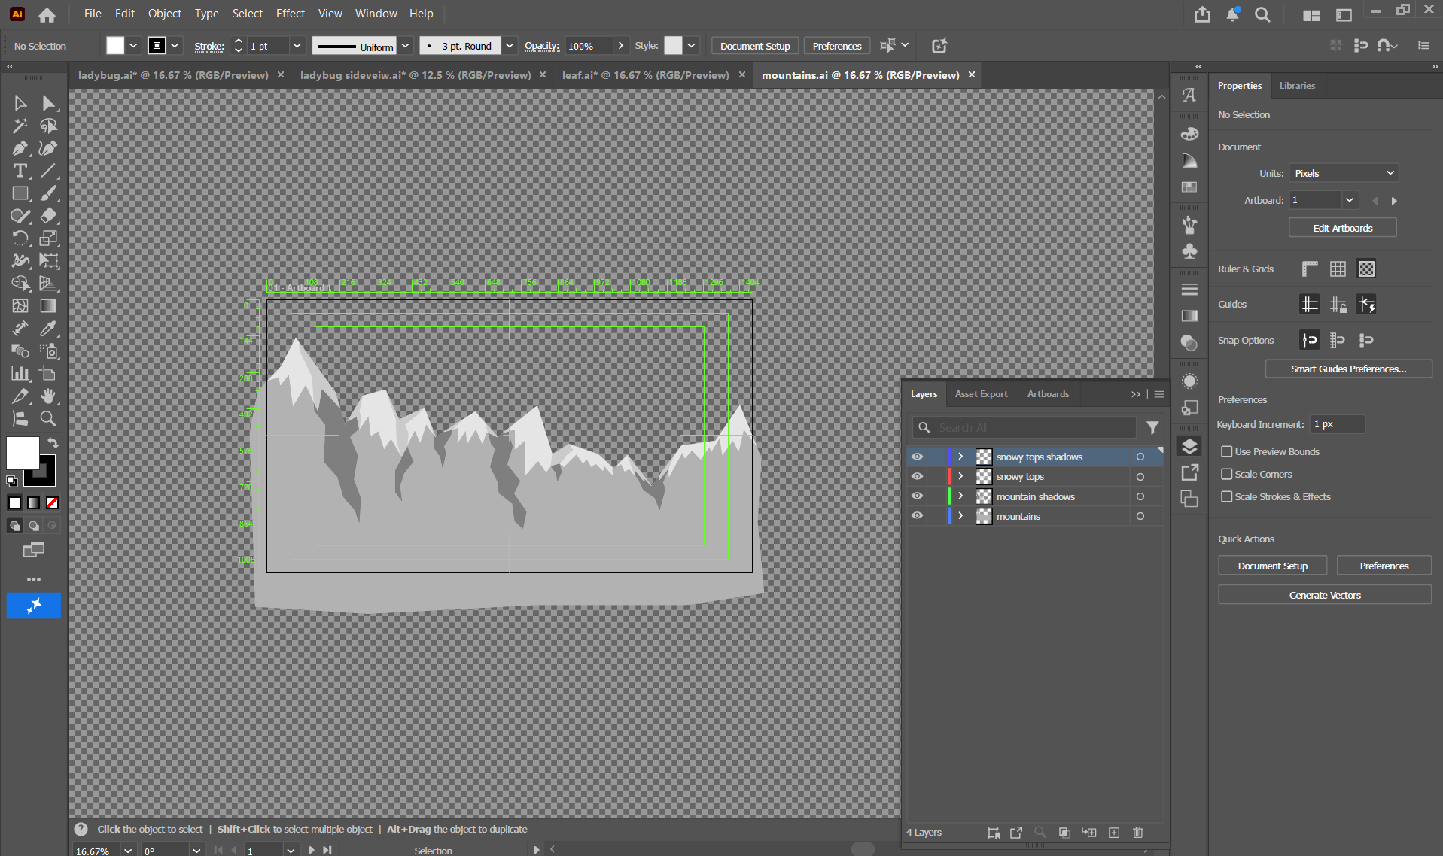Open the Effect menu
The image size is (1443, 856).
click(290, 14)
